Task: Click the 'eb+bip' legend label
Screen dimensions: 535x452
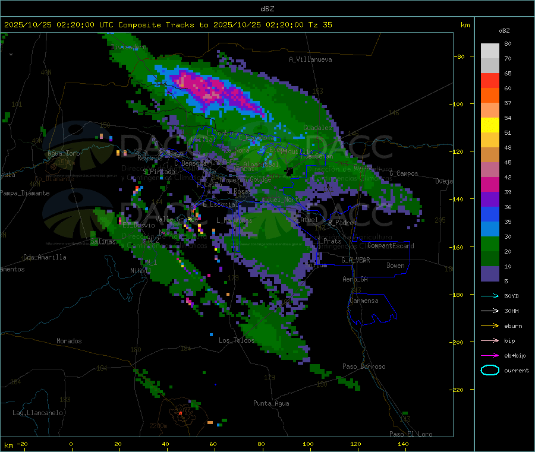Action: click(515, 356)
